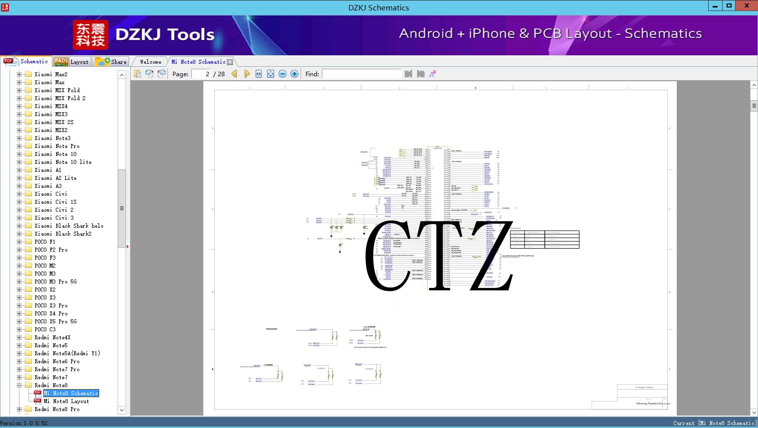This screenshot has height=428, width=758.
Task: Find the previous search match
Action: pyautogui.click(x=409, y=74)
